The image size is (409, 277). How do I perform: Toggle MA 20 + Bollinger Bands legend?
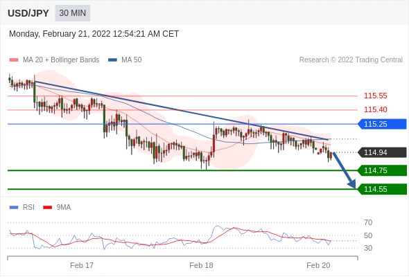(54, 60)
